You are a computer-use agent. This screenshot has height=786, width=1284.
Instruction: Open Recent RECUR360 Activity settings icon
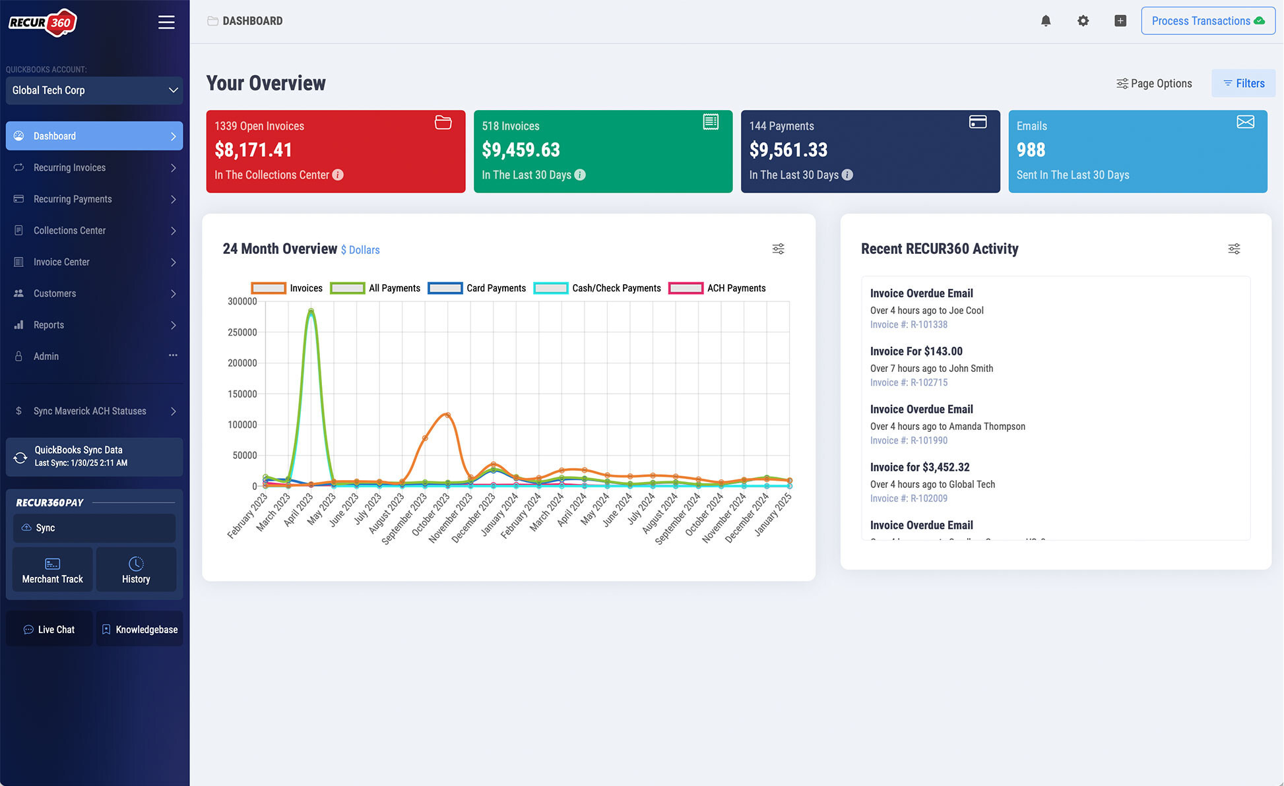pos(1234,249)
